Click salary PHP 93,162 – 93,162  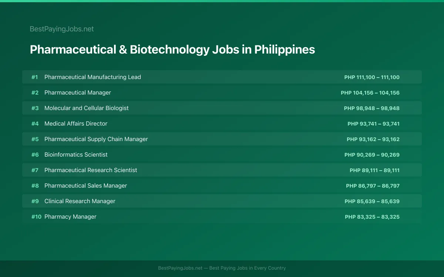[x=373, y=139]
